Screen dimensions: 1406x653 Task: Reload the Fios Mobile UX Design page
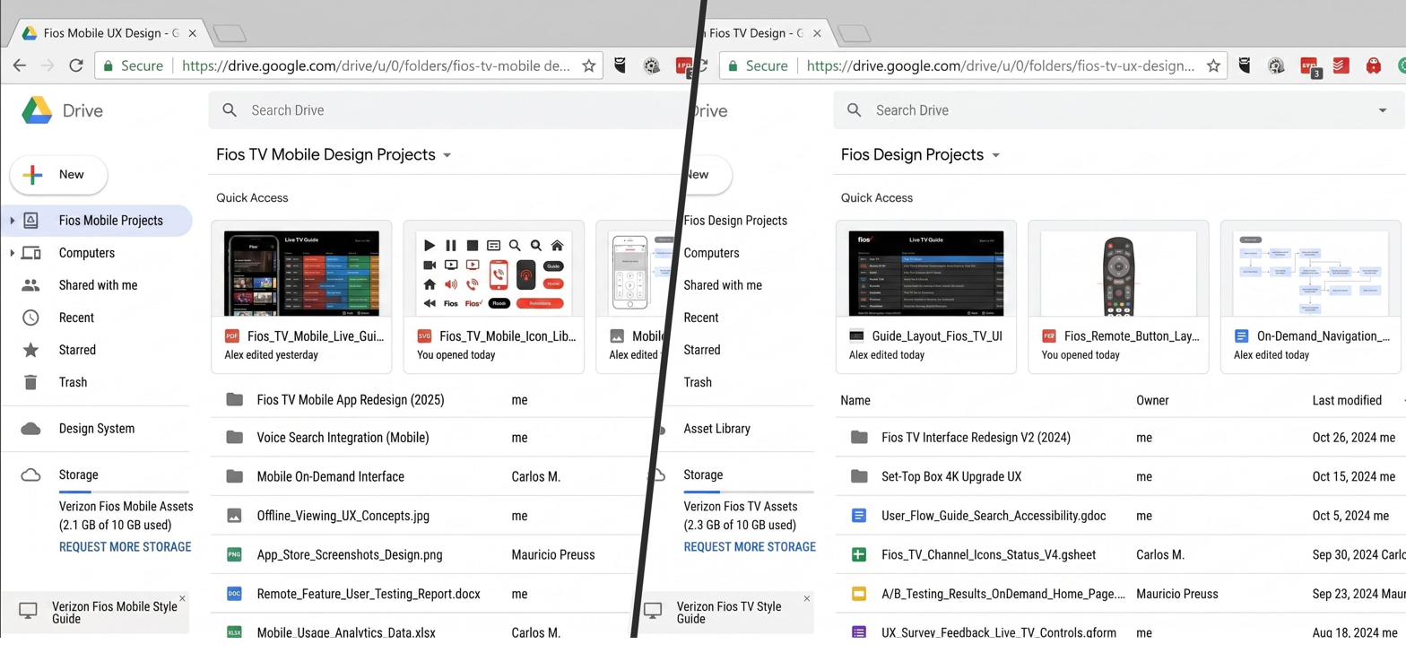pyautogui.click(x=76, y=65)
